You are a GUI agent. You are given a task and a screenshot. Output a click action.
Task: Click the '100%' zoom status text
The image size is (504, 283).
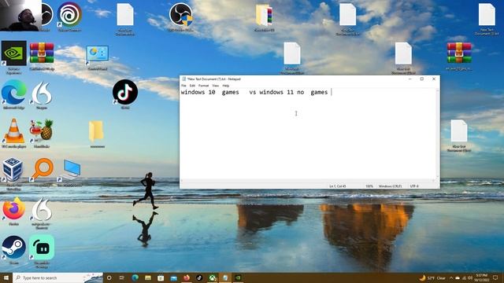[369, 186]
